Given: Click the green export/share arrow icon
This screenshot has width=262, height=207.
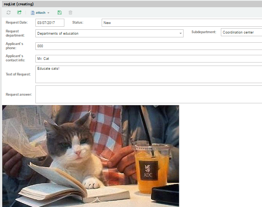Looking at the screenshot, I should (19, 13).
